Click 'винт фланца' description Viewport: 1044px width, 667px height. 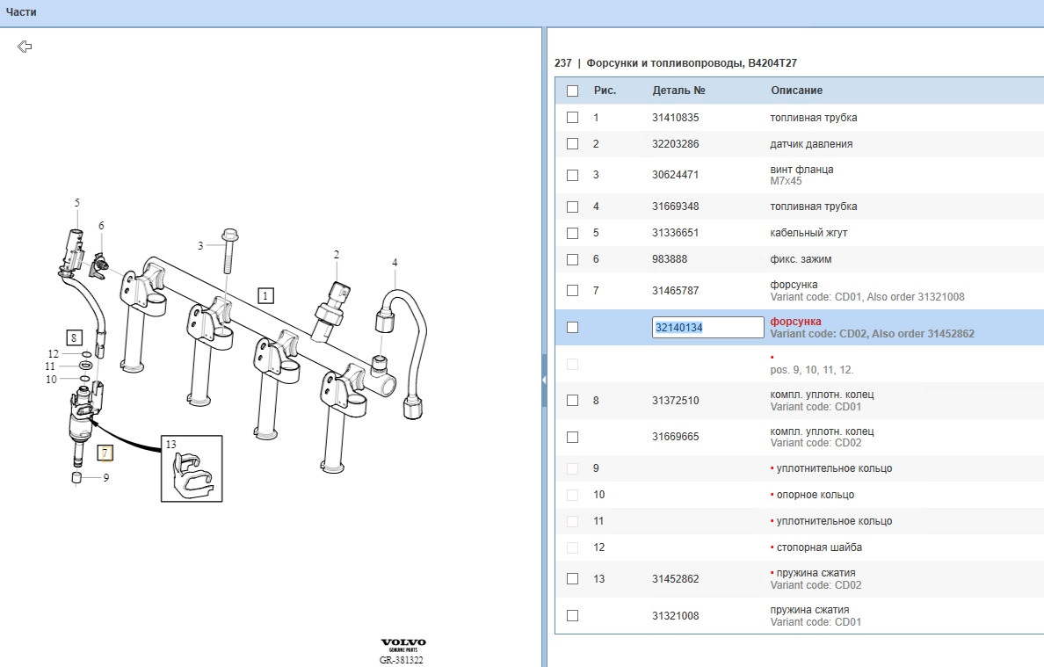coord(801,169)
